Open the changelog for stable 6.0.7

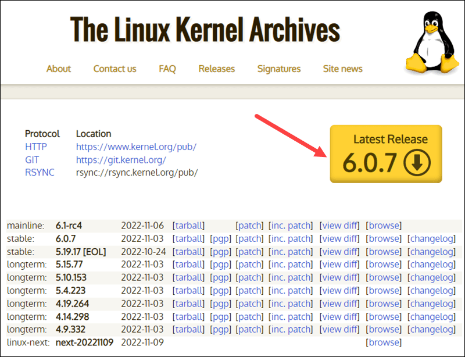[x=432, y=238]
